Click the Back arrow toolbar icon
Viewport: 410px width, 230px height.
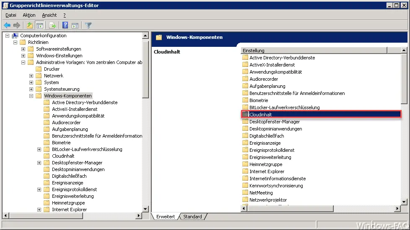tap(7, 25)
